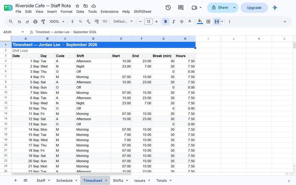Click the Upgrade button
This screenshot has width=296, height=185.
click(254, 8)
